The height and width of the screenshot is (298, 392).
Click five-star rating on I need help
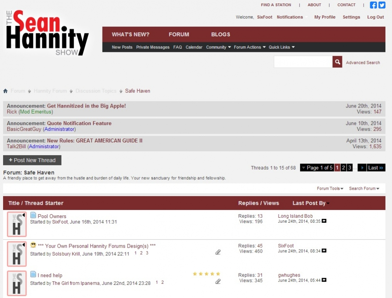point(206,274)
